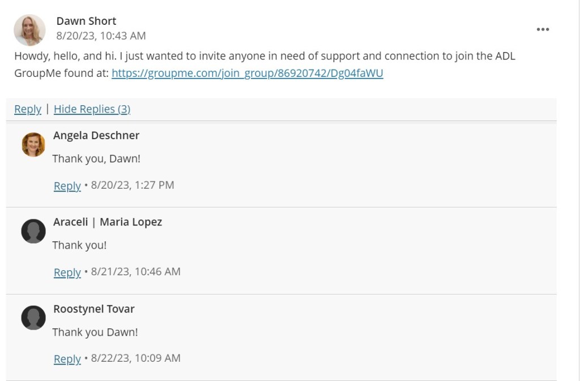Click the 8/21/23, 10:46 AM reply timestamp
The width and height of the screenshot is (580, 381).
pyautogui.click(x=135, y=271)
